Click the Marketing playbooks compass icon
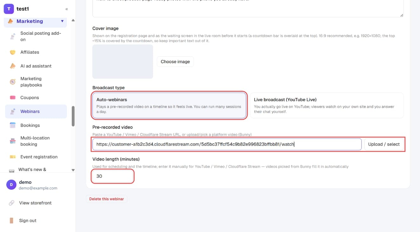Screen dimensions: 420x232 point(13,82)
